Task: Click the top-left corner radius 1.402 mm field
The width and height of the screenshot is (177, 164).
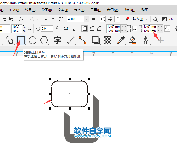Action: click(114, 27)
